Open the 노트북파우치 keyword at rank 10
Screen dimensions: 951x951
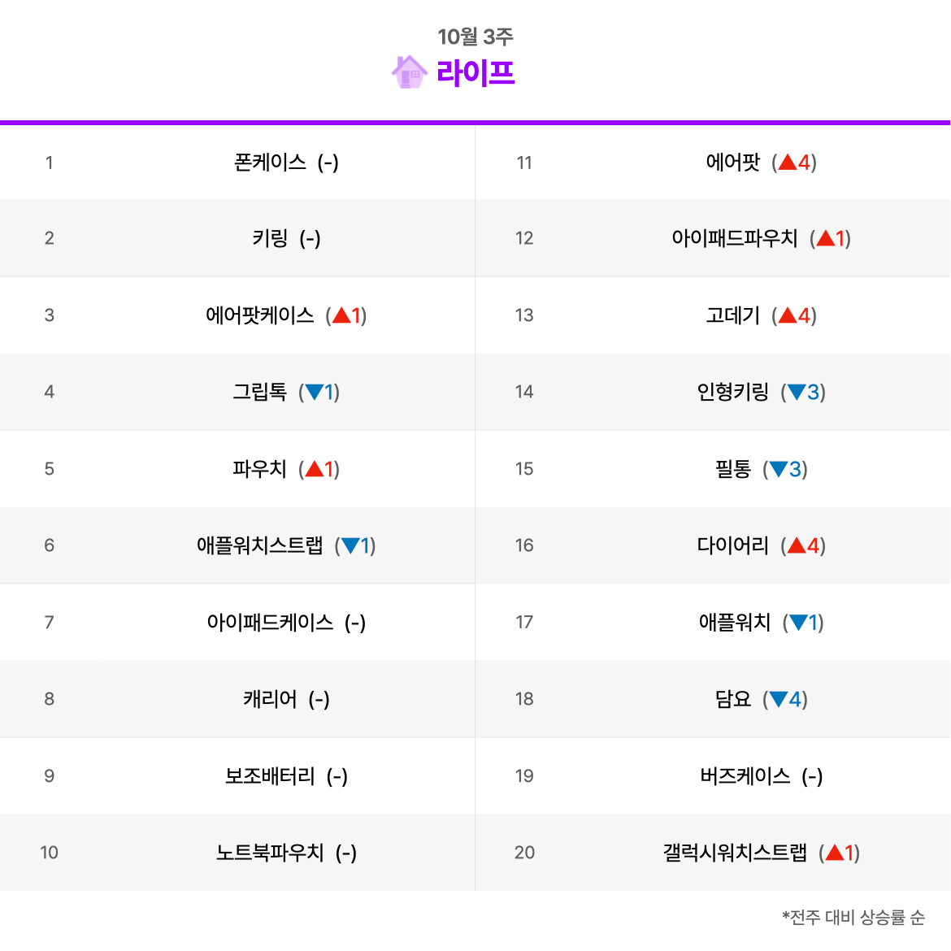[271, 853]
